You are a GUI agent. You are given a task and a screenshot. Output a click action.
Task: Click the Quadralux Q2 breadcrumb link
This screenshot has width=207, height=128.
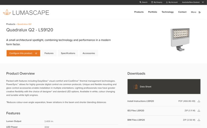pyautogui.click(x=24, y=24)
